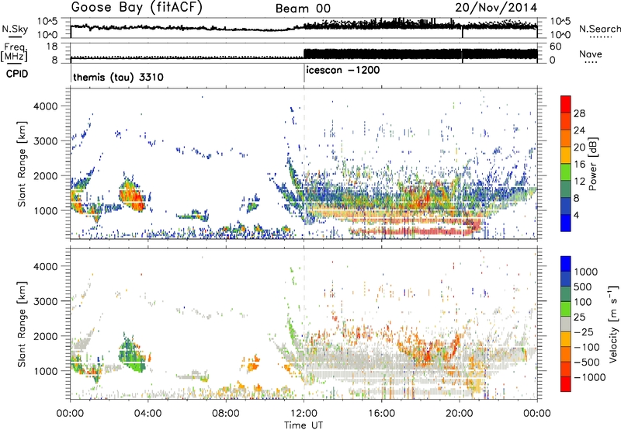
Task: Click the date '20/Nov/2014'
Action: (x=496, y=8)
